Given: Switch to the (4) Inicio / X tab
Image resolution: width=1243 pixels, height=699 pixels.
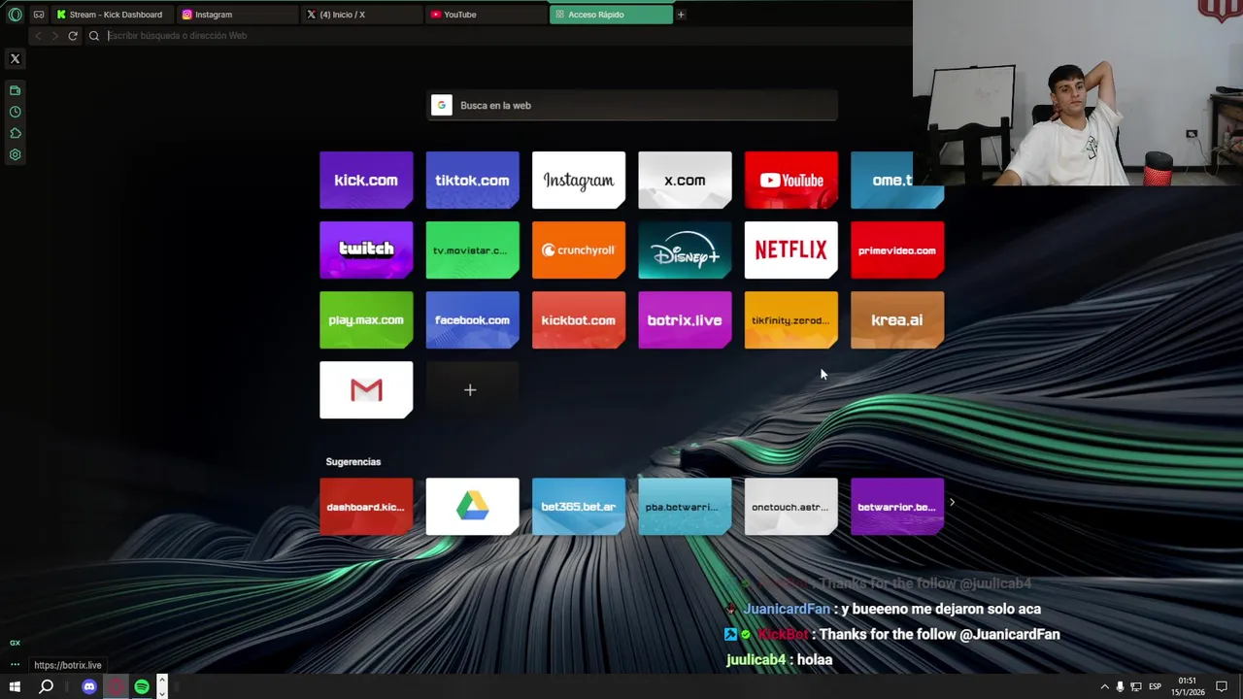Looking at the screenshot, I should tap(362, 15).
